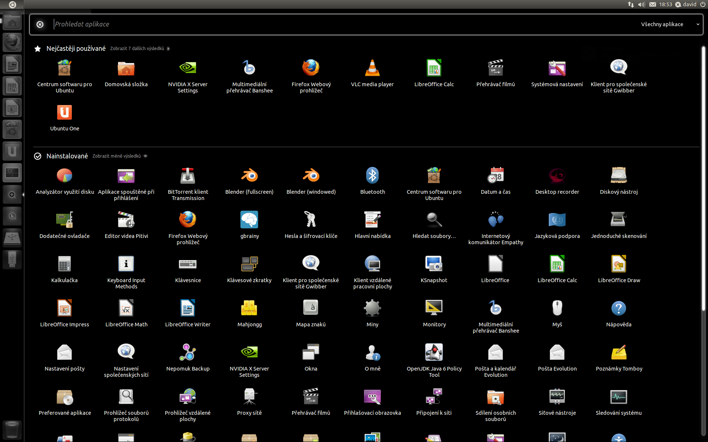Open LibreOffice Draw
Image resolution: width=708 pixels, height=442 pixels.
619,269
